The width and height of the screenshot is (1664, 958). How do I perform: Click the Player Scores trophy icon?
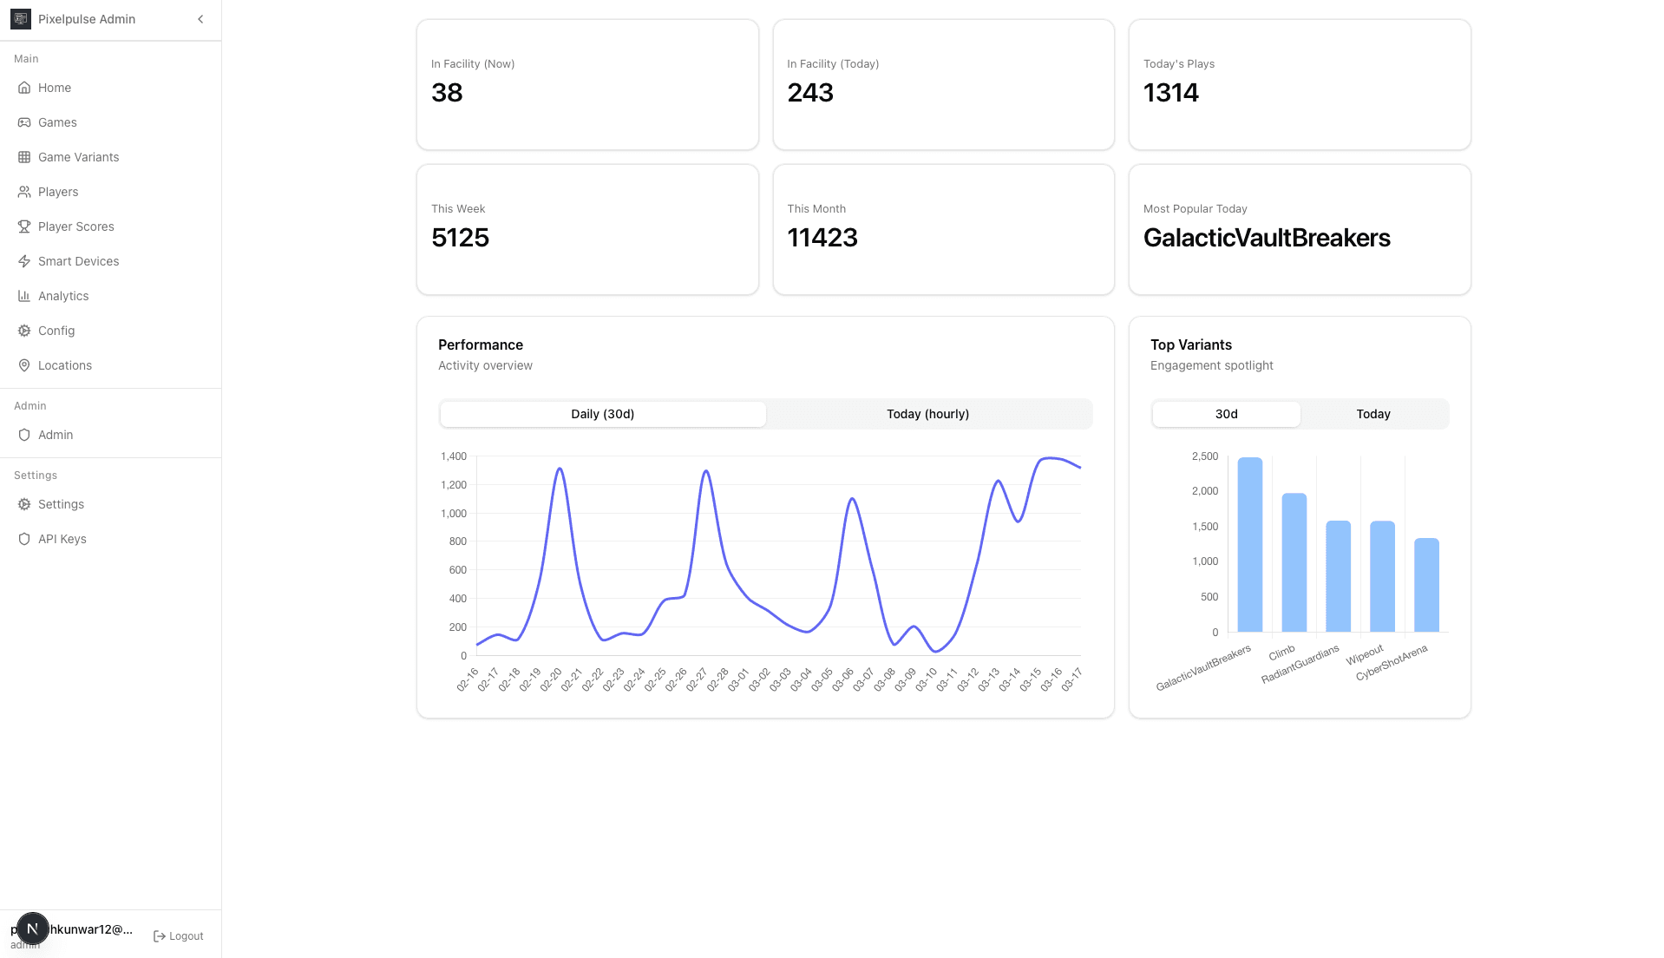tap(24, 226)
